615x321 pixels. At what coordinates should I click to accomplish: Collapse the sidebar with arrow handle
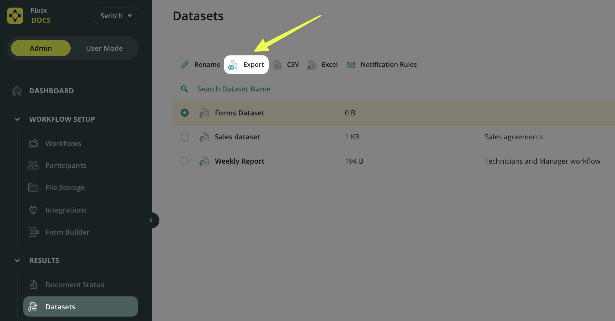point(151,220)
